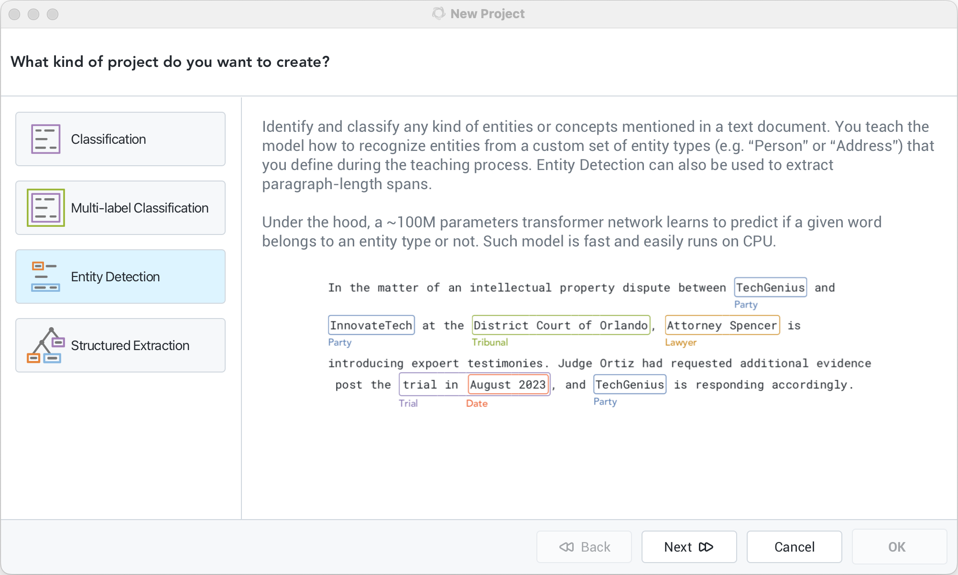Click the Attorney Spencer entity box
The image size is (958, 575).
pos(722,325)
